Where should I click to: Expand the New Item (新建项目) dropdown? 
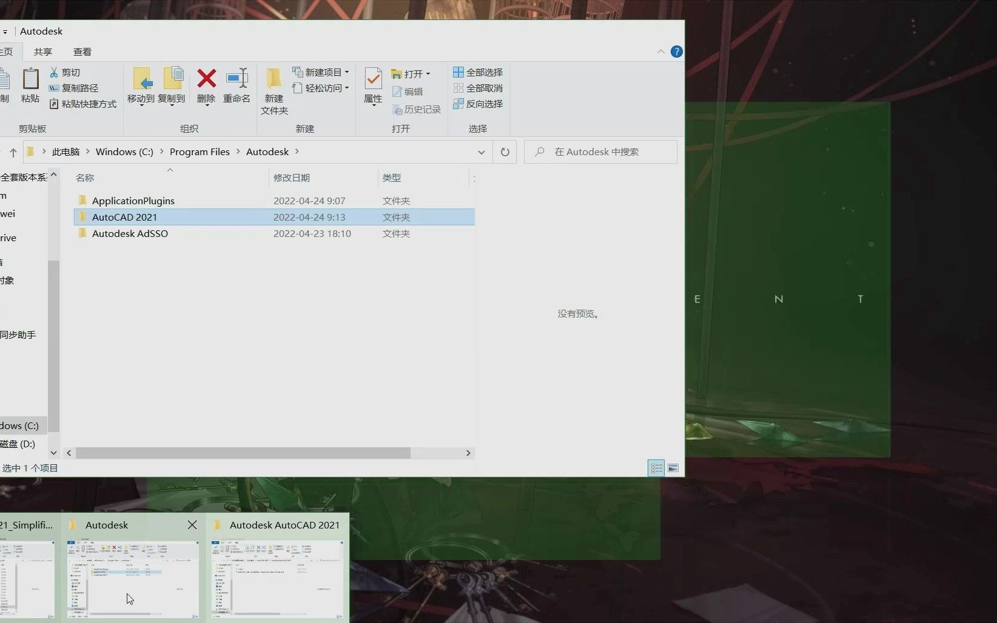(x=347, y=72)
